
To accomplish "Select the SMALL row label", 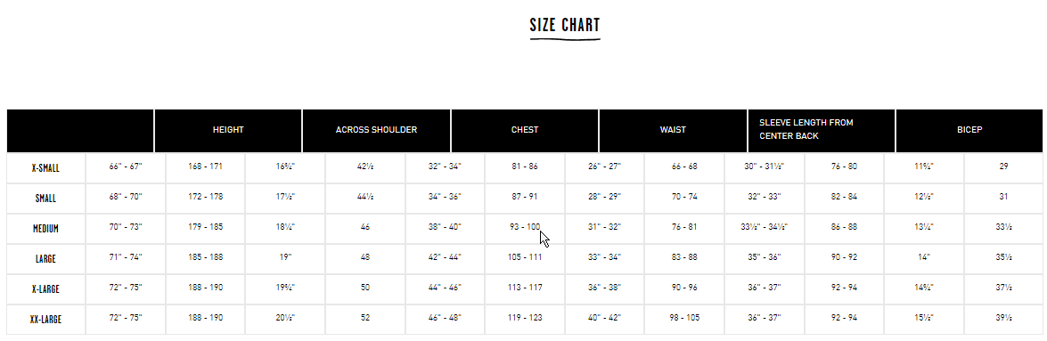I will point(46,199).
